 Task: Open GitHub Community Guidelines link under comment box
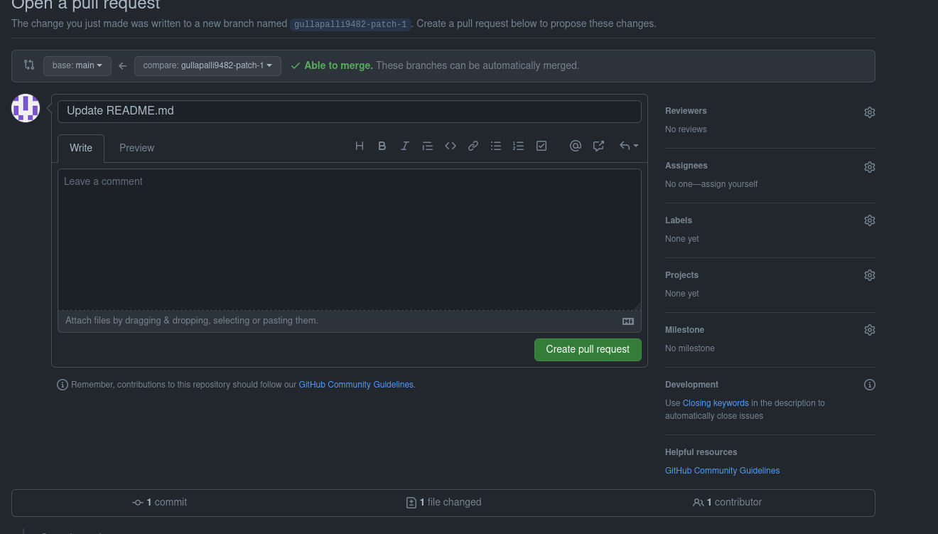(x=356, y=385)
